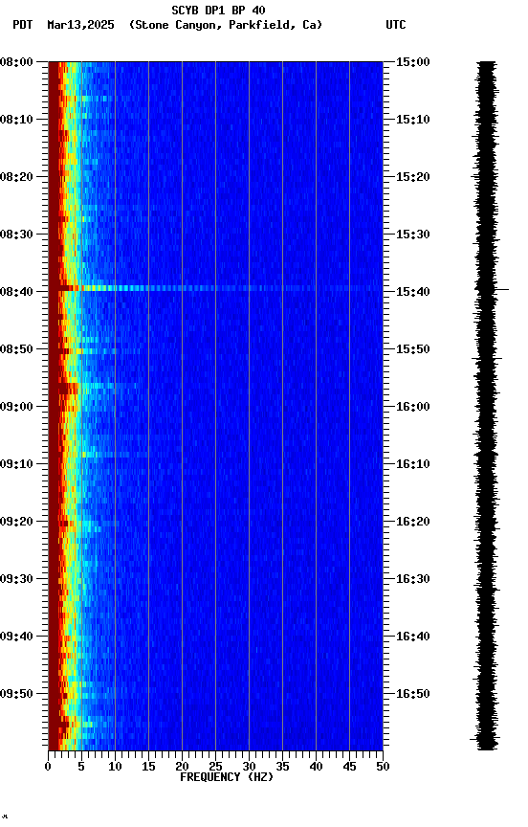Screen dimensions: 528x827
Task: Click the '16:00' UTC time label
Action: click(x=413, y=407)
